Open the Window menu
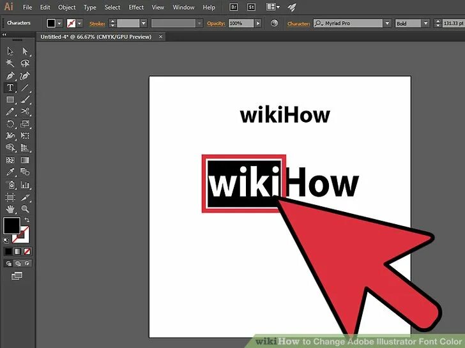This screenshot has width=465, height=348. [x=183, y=7]
